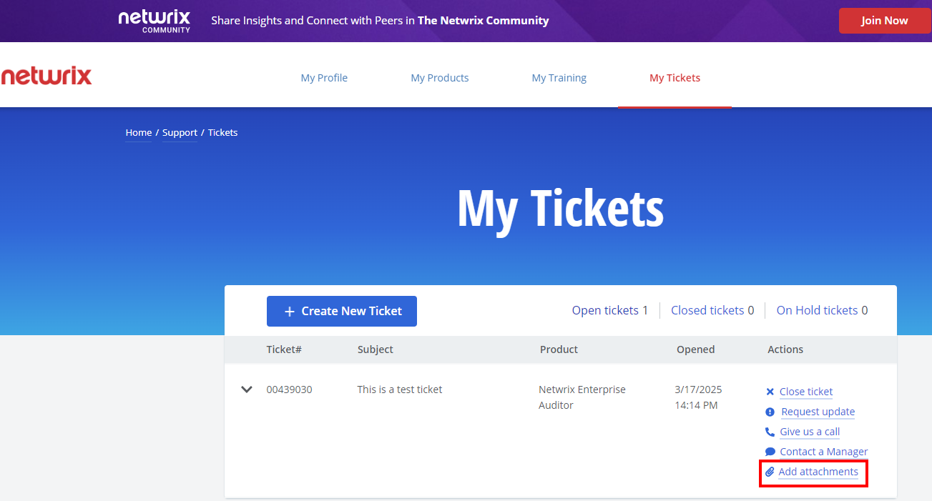Open the Support breadcrumb link
Screen dimensions: 932x501
[180, 133]
